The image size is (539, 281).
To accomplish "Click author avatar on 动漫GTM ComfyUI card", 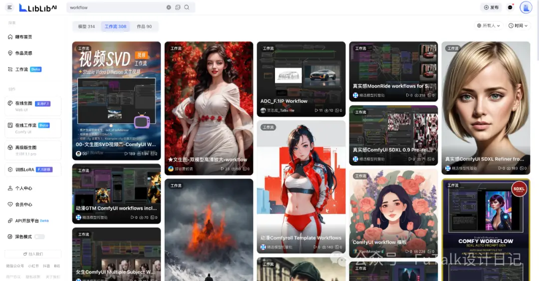I will pos(78,218).
